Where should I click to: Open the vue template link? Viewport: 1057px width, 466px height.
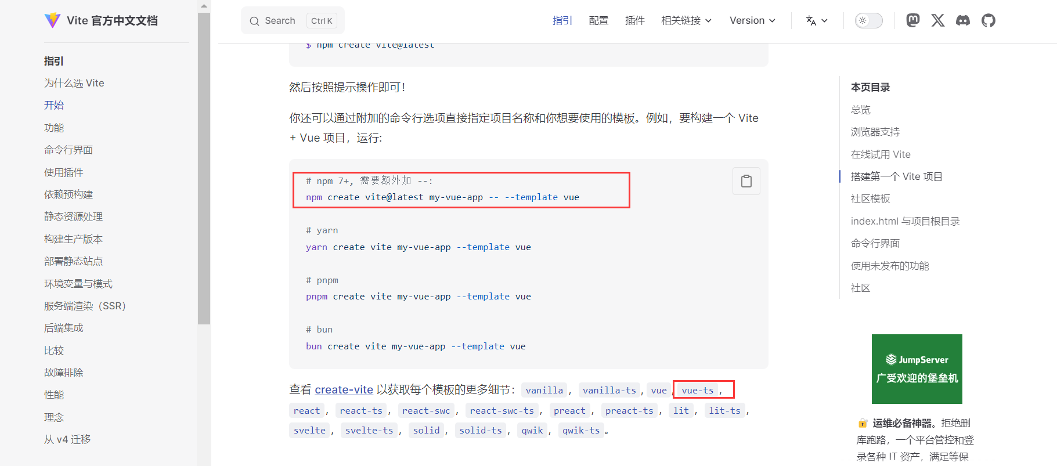tap(659, 390)
